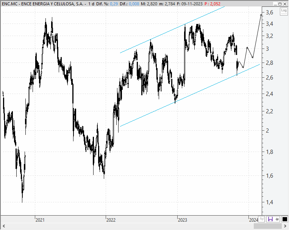
Task: Click the 2 price axis label
Action: 267,131
